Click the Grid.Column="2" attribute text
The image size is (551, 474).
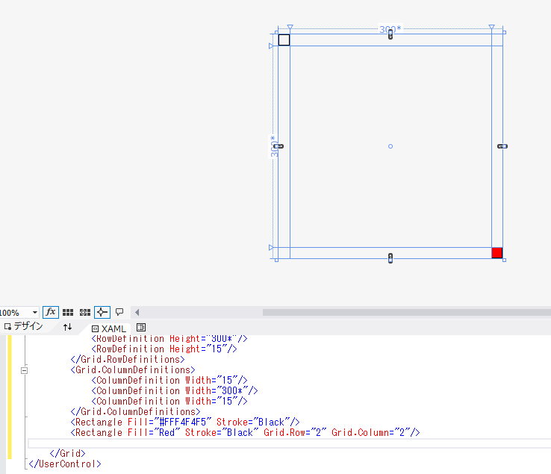coord(371,432)
